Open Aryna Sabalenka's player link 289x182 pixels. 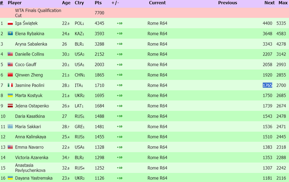pos(31,44)
